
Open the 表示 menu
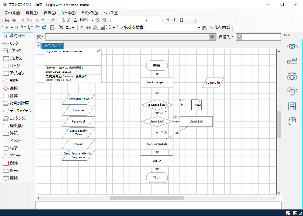pos(49,13)
